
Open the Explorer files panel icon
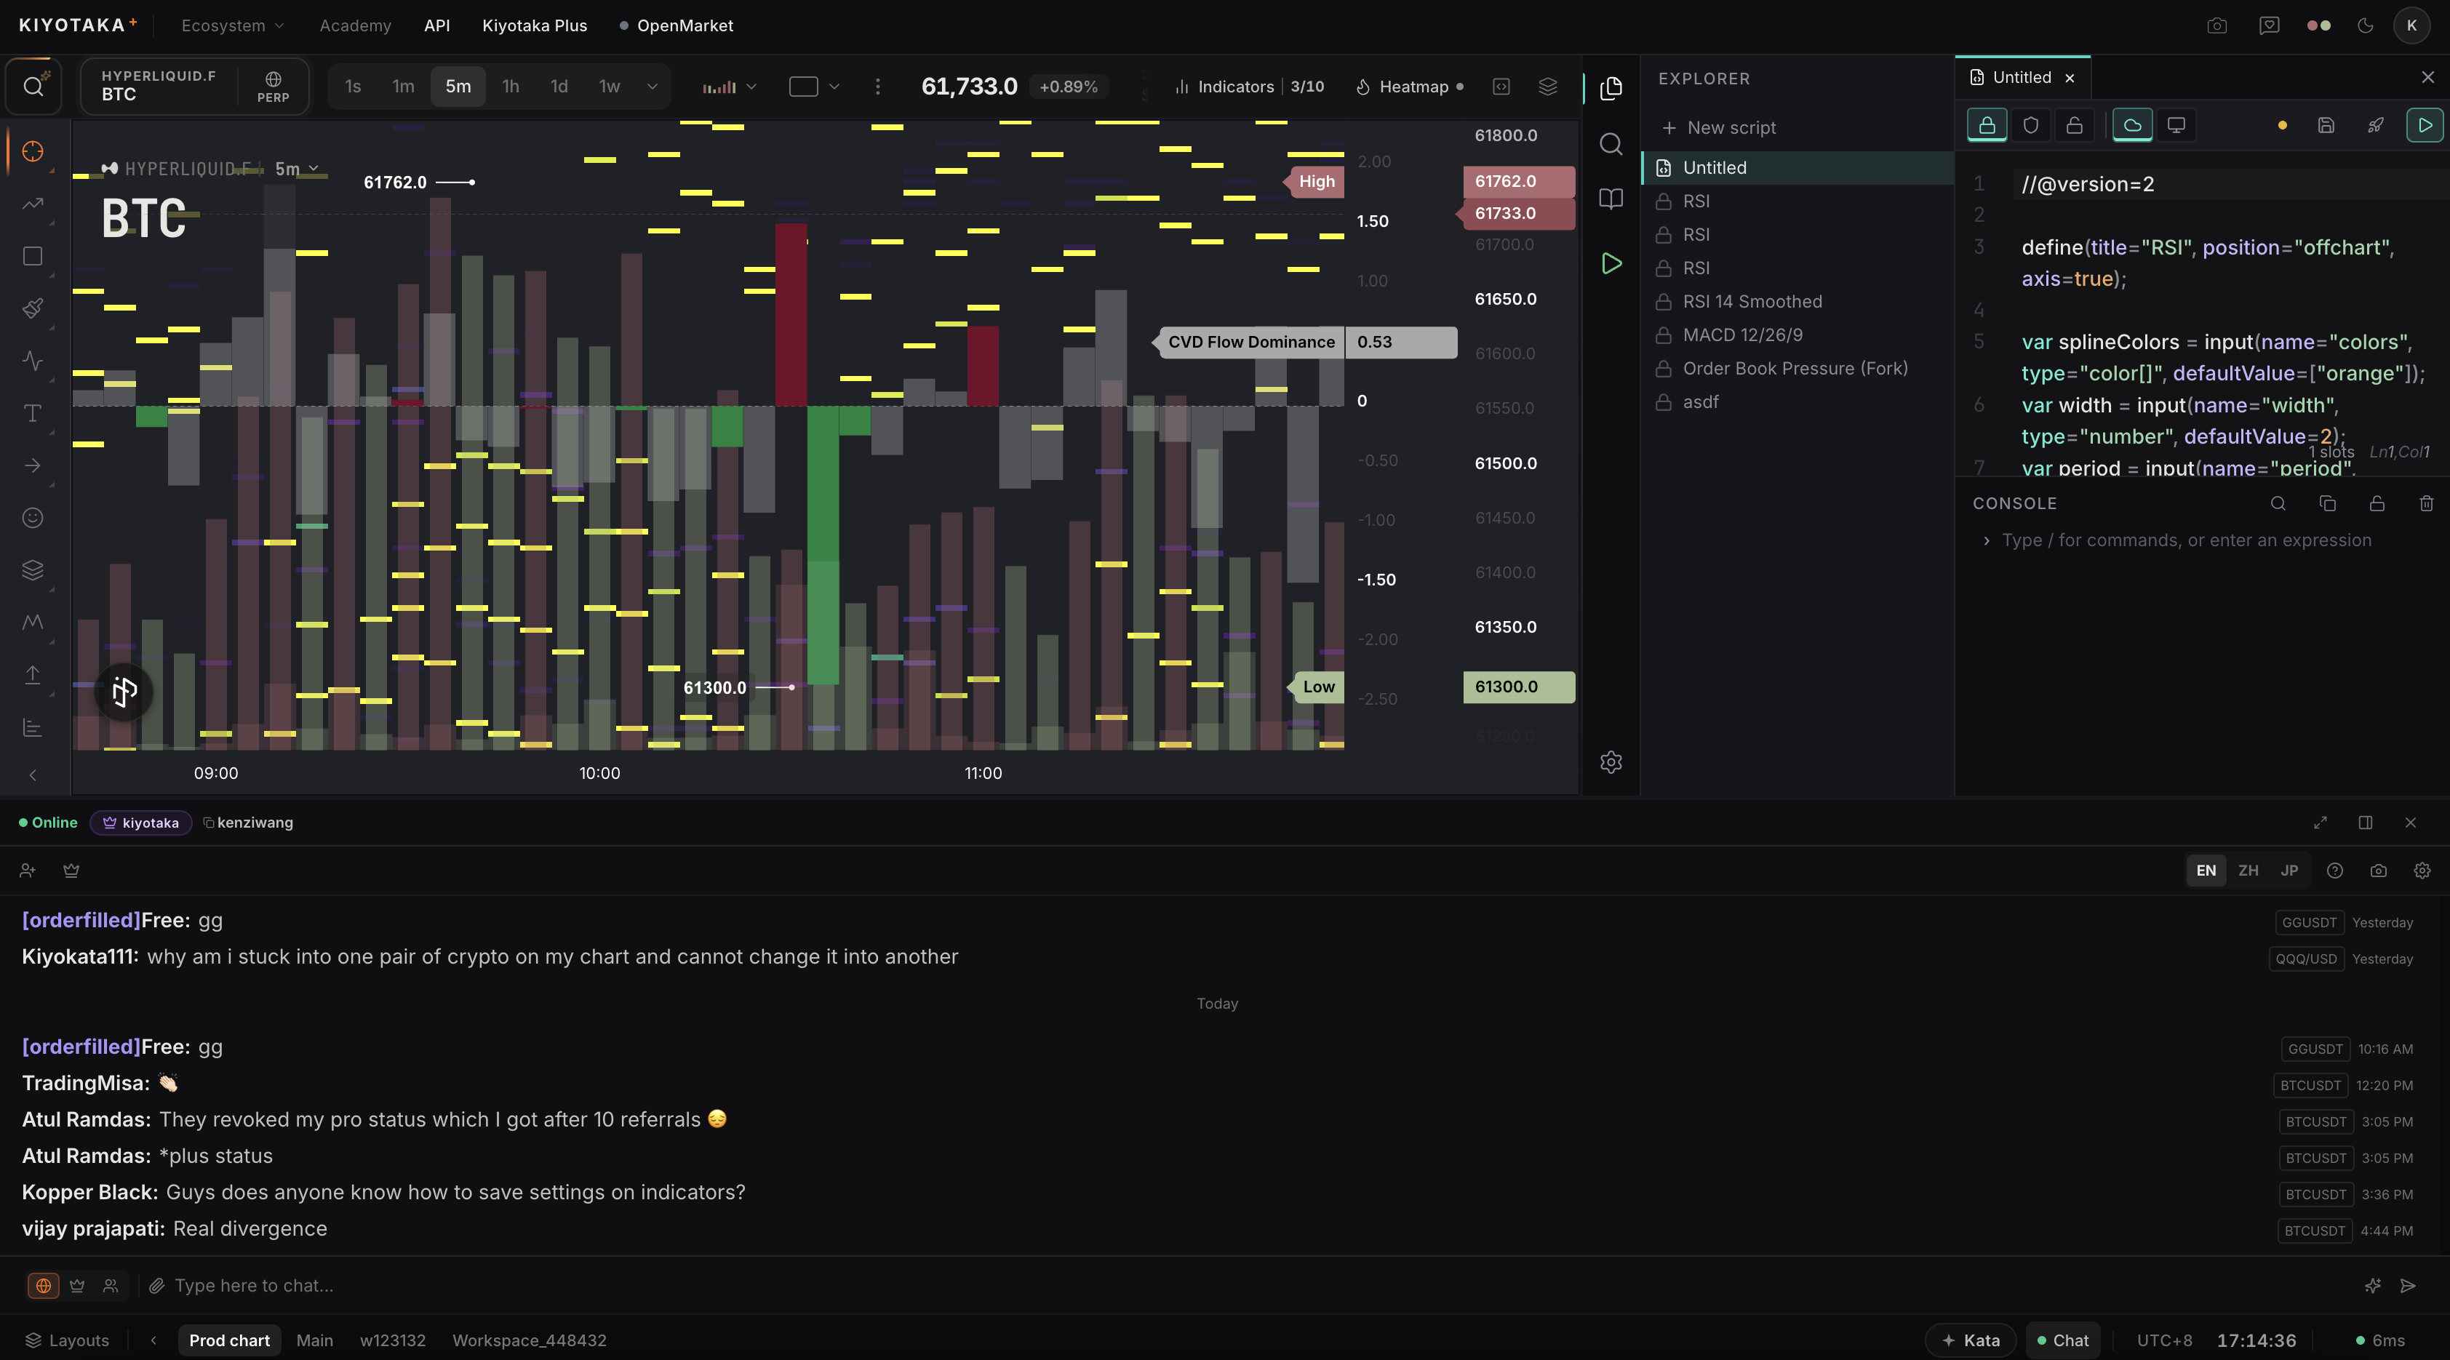[x=1611, y=89]
